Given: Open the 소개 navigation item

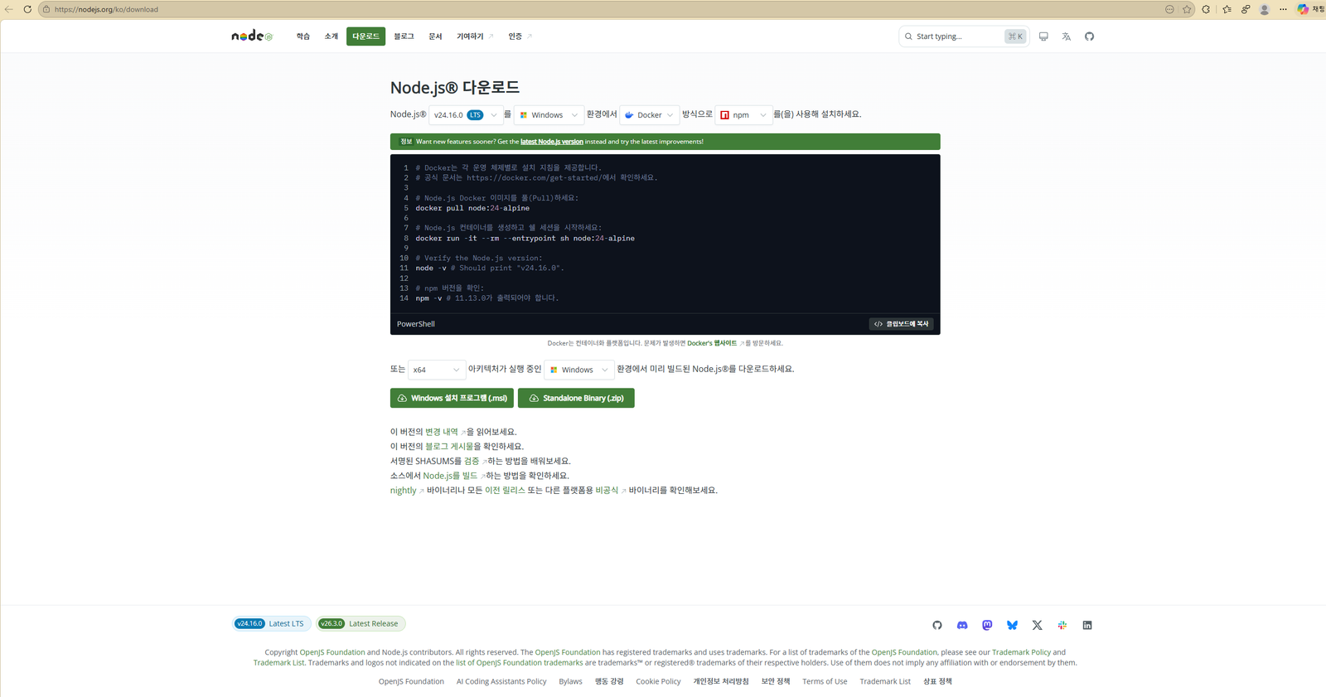Looking at the screenshot, I should coord(331,36).
